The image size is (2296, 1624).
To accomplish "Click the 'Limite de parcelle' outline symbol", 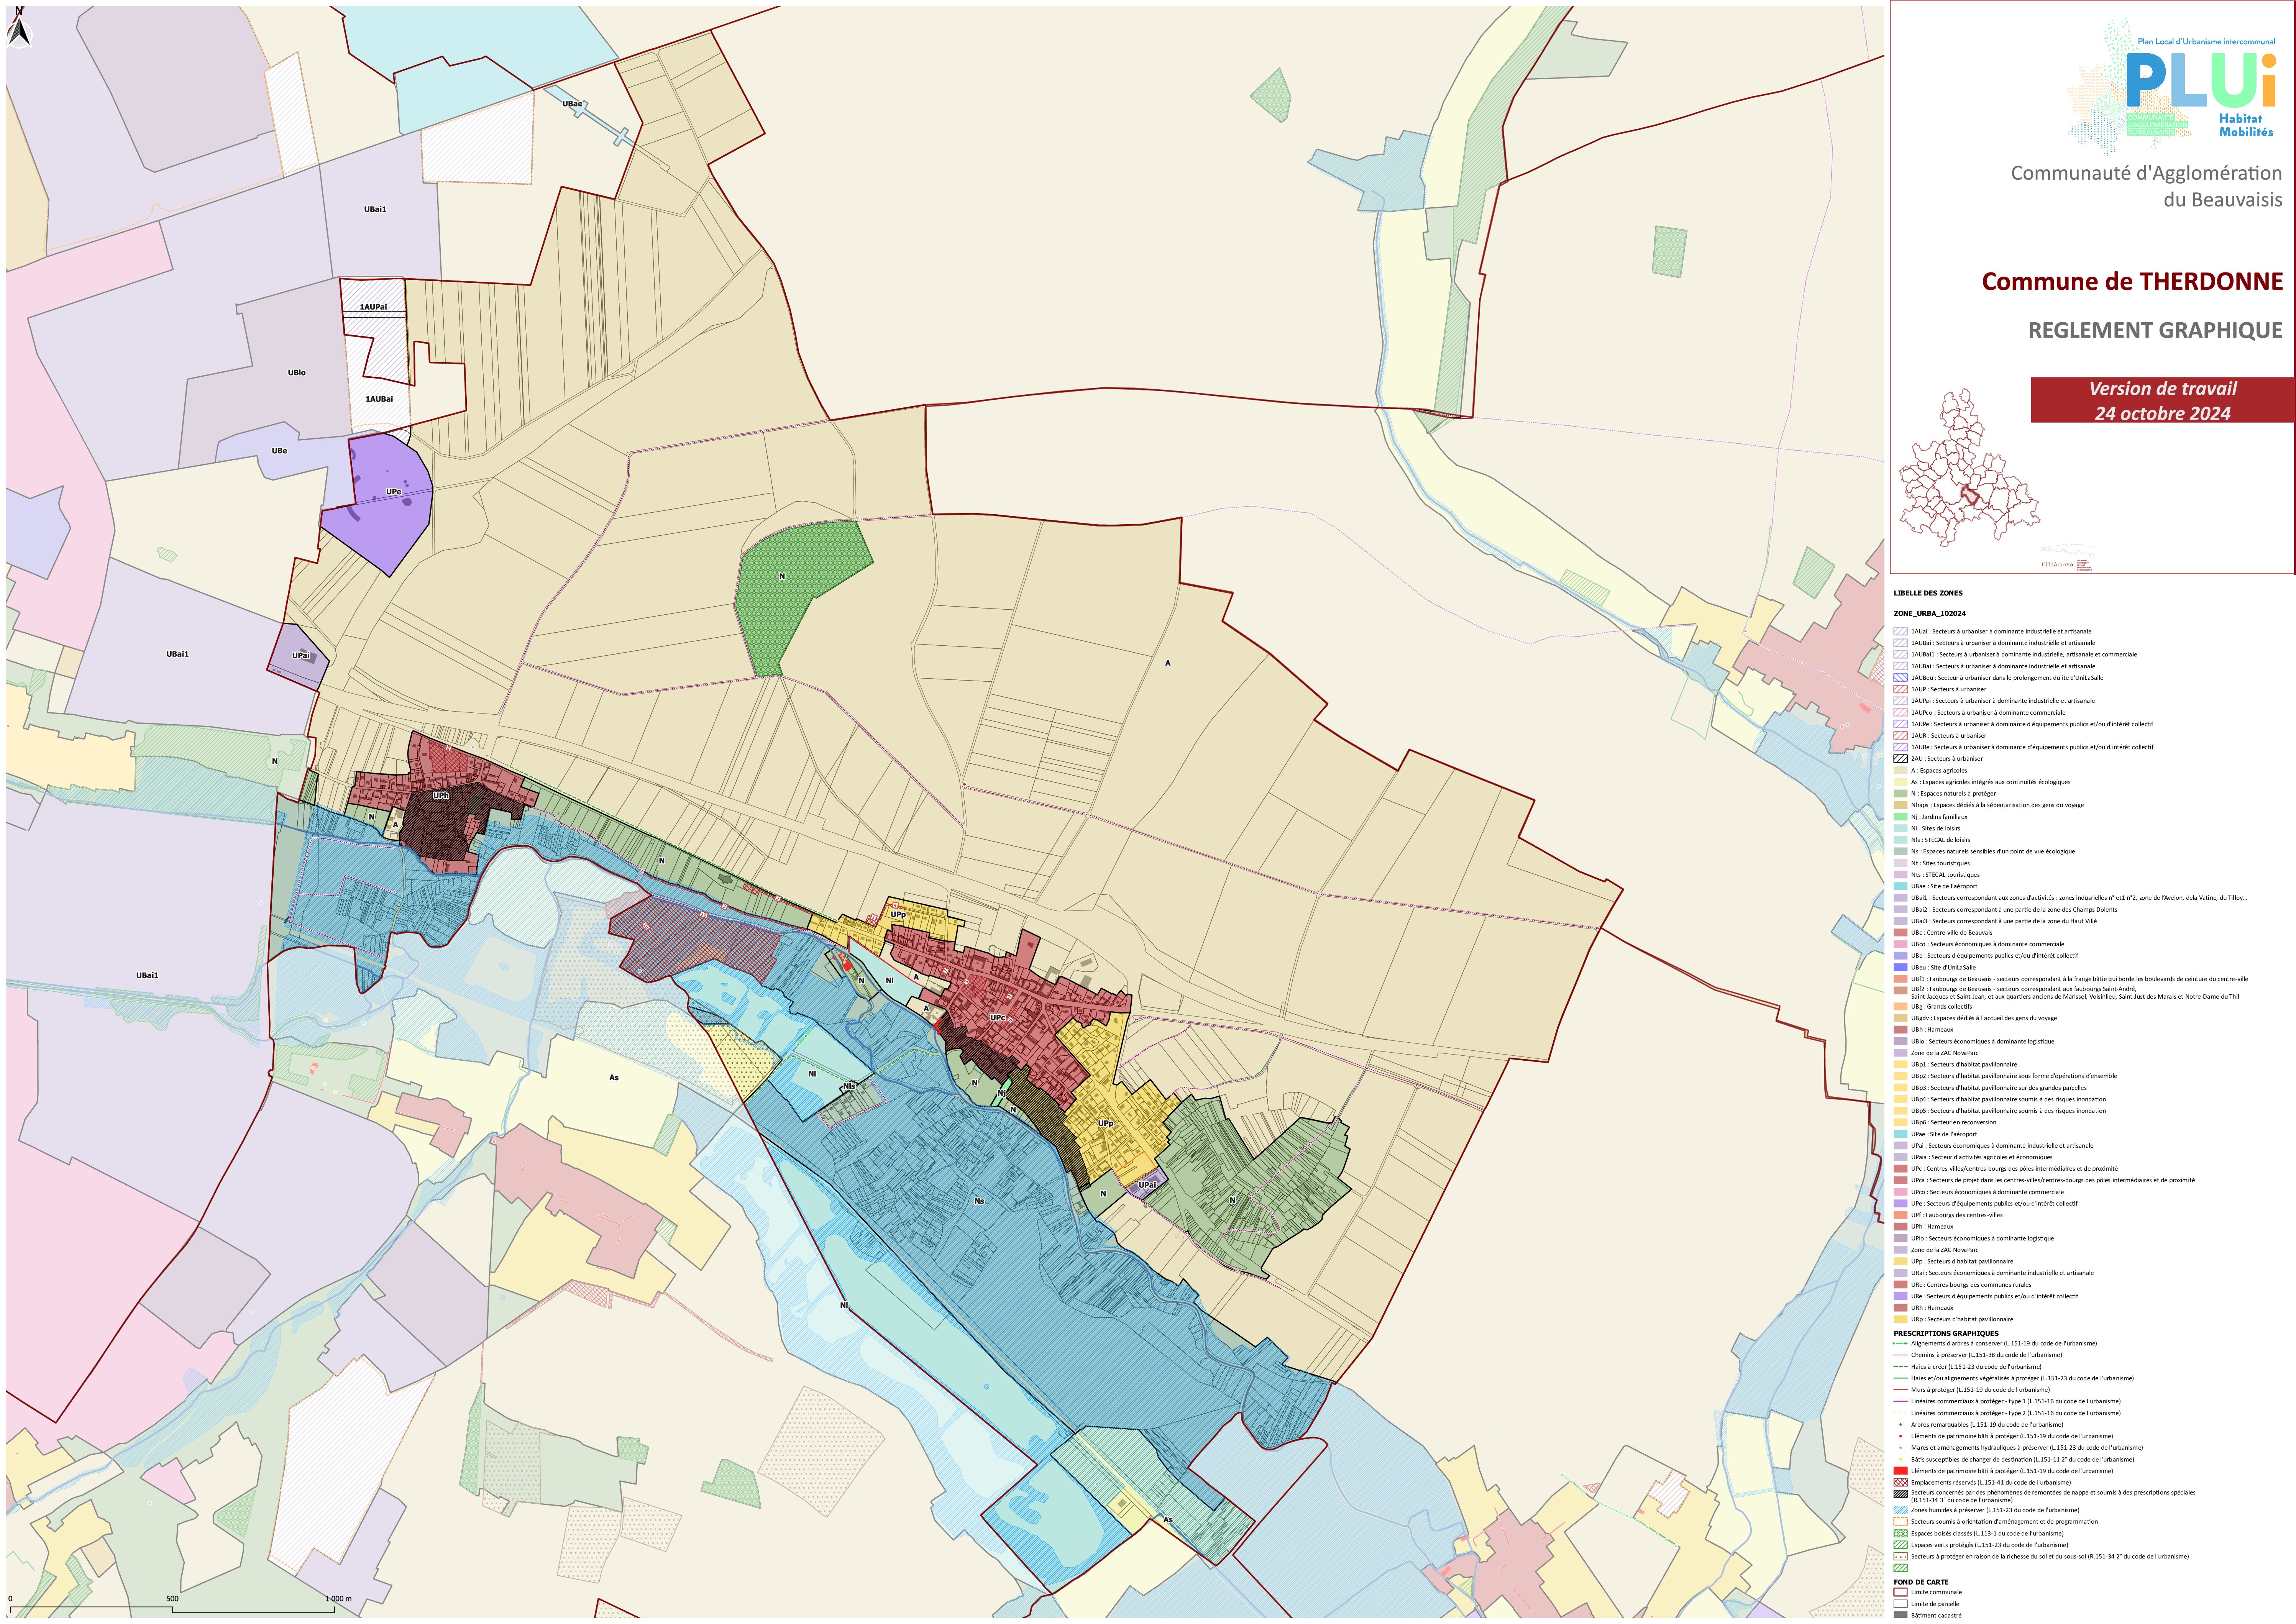I will coord(1900,1604).
